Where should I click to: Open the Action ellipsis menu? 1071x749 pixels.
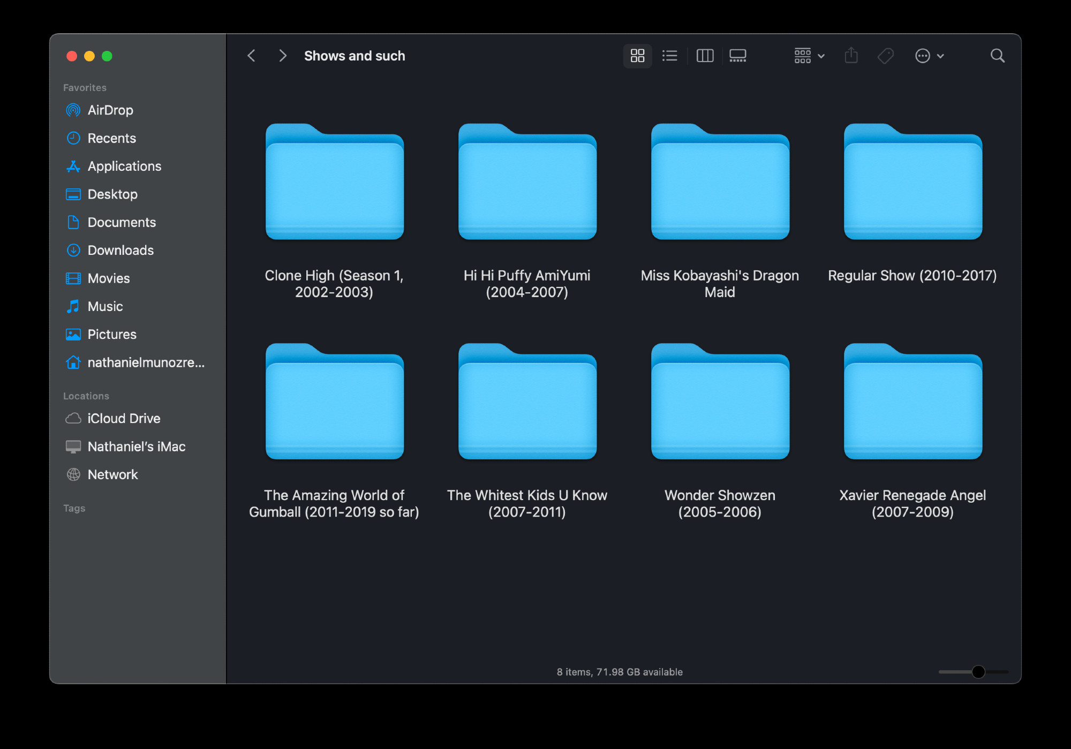[x=930, y=56]
